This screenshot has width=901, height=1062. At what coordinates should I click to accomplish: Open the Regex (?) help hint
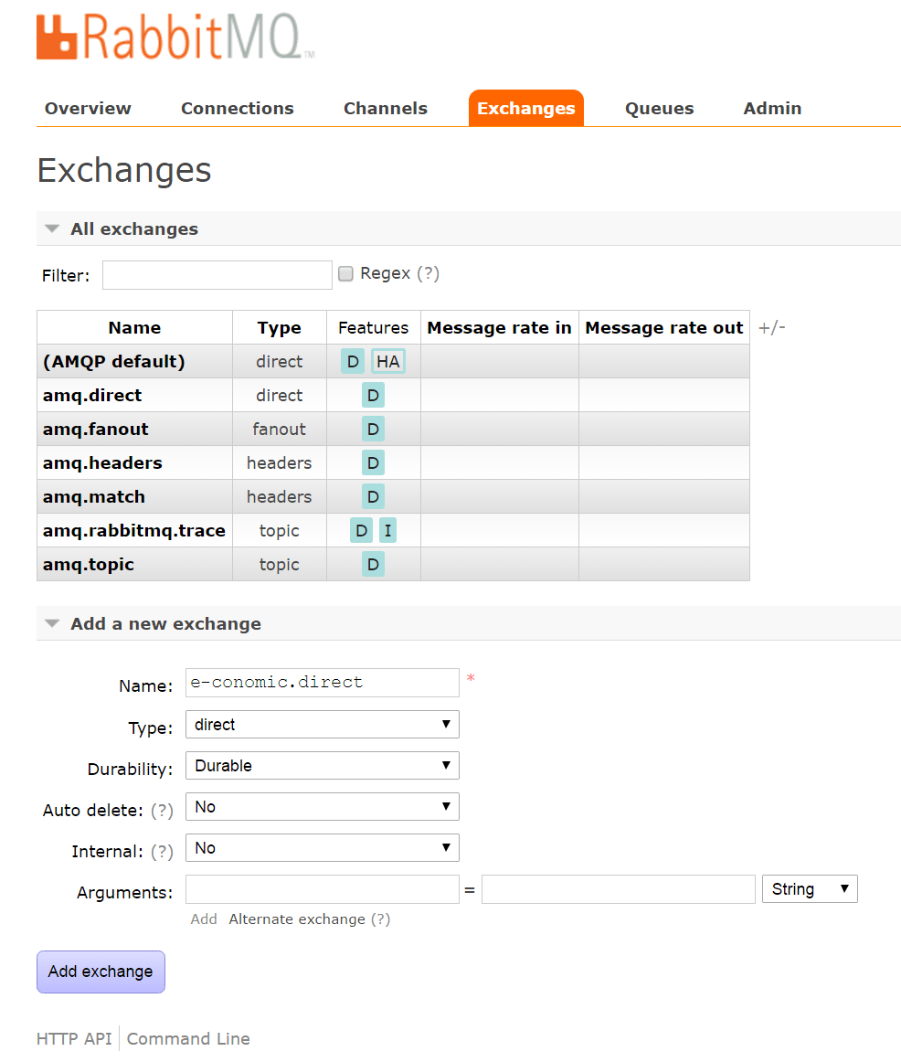[x=428, y=273]
